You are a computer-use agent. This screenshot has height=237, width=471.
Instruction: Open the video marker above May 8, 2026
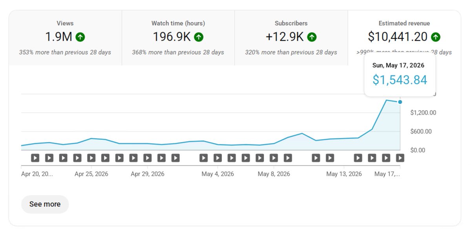[x=274, y=158]
